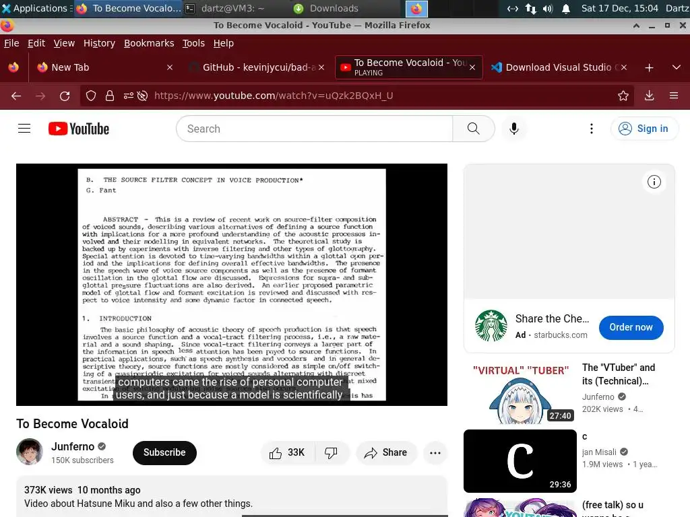Start voice search with the microphone icon
690x517 pixels.
(513, 129)
